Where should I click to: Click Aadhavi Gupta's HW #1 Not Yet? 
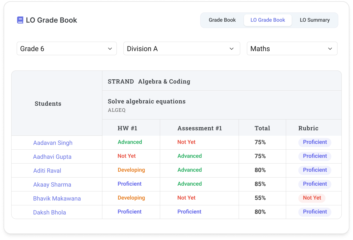coord(127,156)
